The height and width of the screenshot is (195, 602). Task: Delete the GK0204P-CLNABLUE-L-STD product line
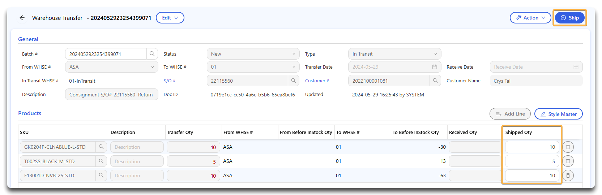pos(568,147)
